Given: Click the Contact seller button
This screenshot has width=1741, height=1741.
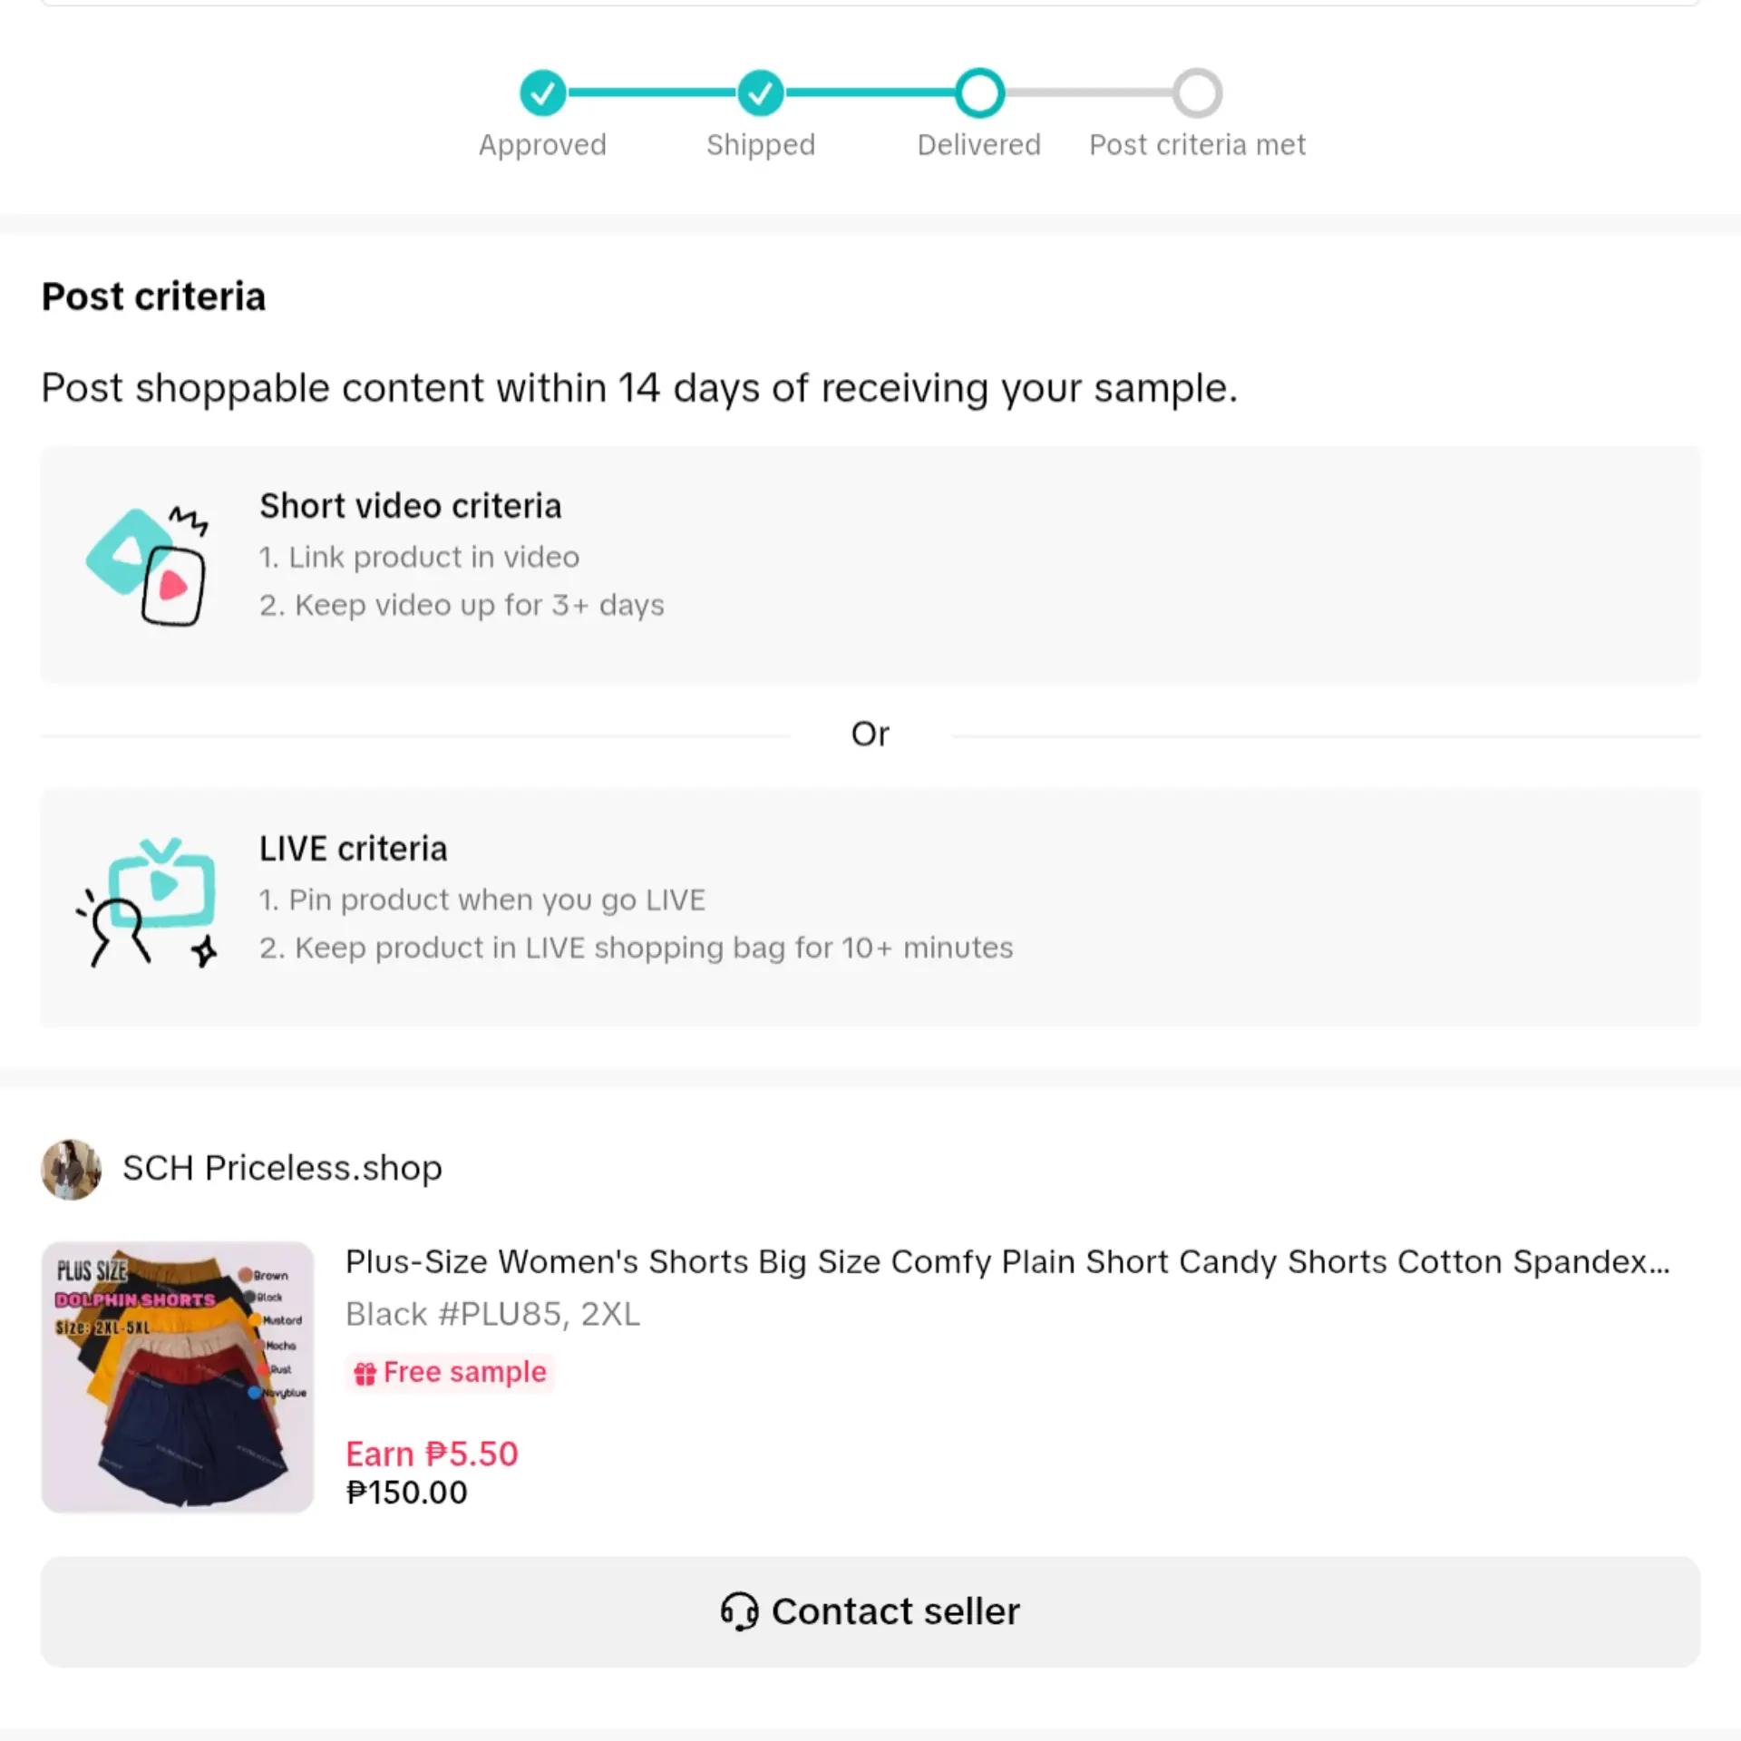Looking at the screenshot, I should [870, 1611].
